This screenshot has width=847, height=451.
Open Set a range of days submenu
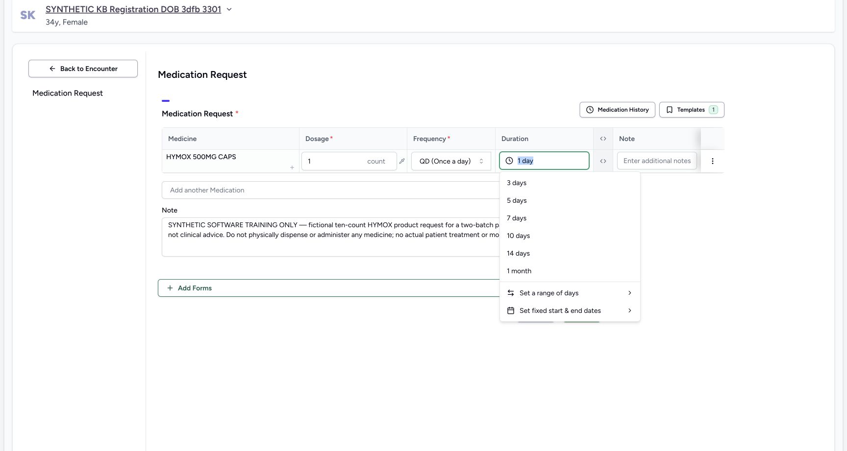click(570, 293)
